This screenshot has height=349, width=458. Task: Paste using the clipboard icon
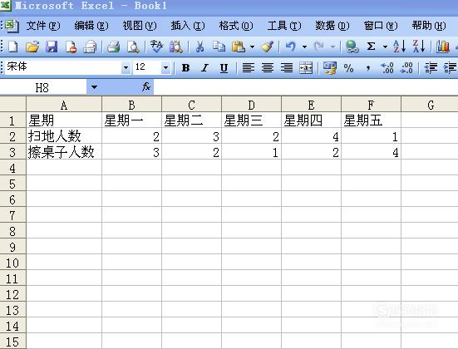pyautogui.click(x=239, y=47)
